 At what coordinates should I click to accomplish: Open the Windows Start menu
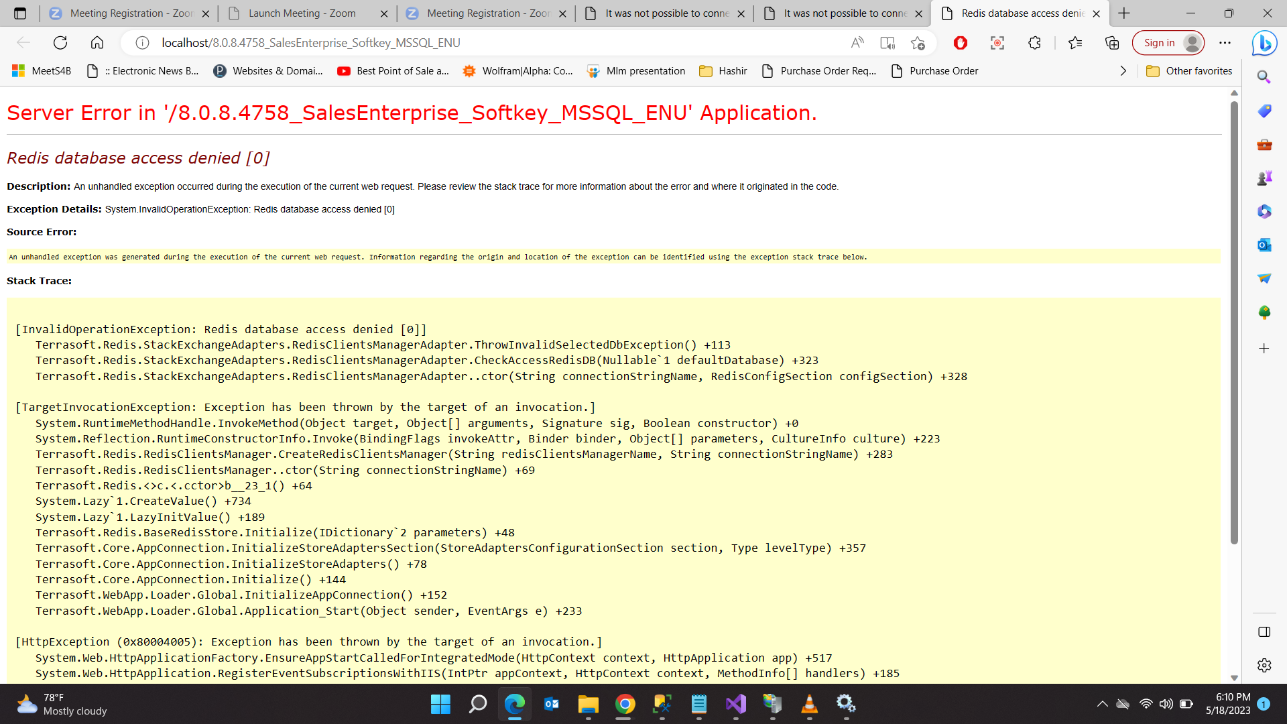[440, 704]
